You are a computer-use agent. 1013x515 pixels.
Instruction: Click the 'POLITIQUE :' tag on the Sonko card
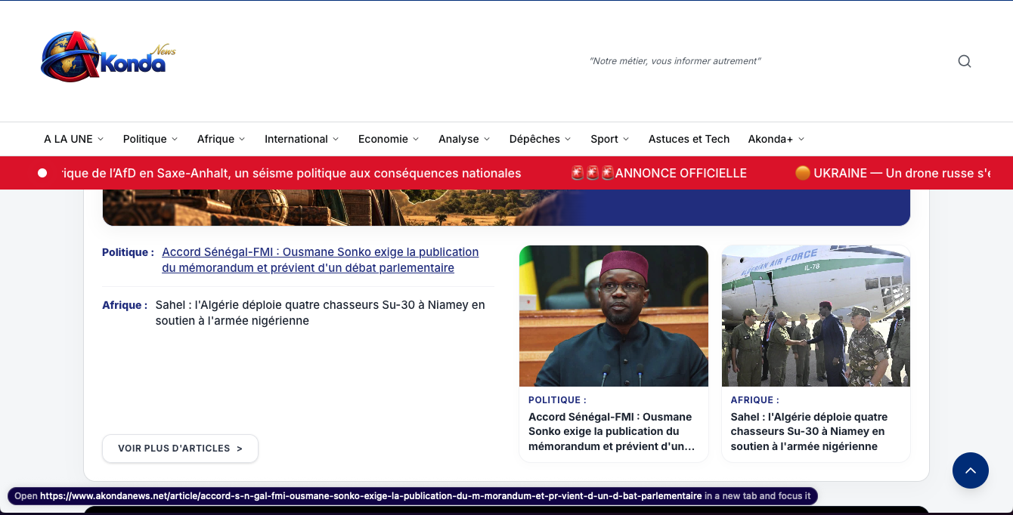(x=557, y=400)
